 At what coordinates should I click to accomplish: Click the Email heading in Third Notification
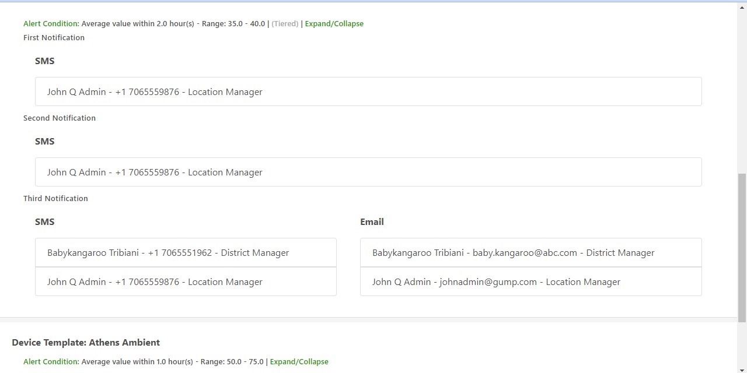coord(372,222)
